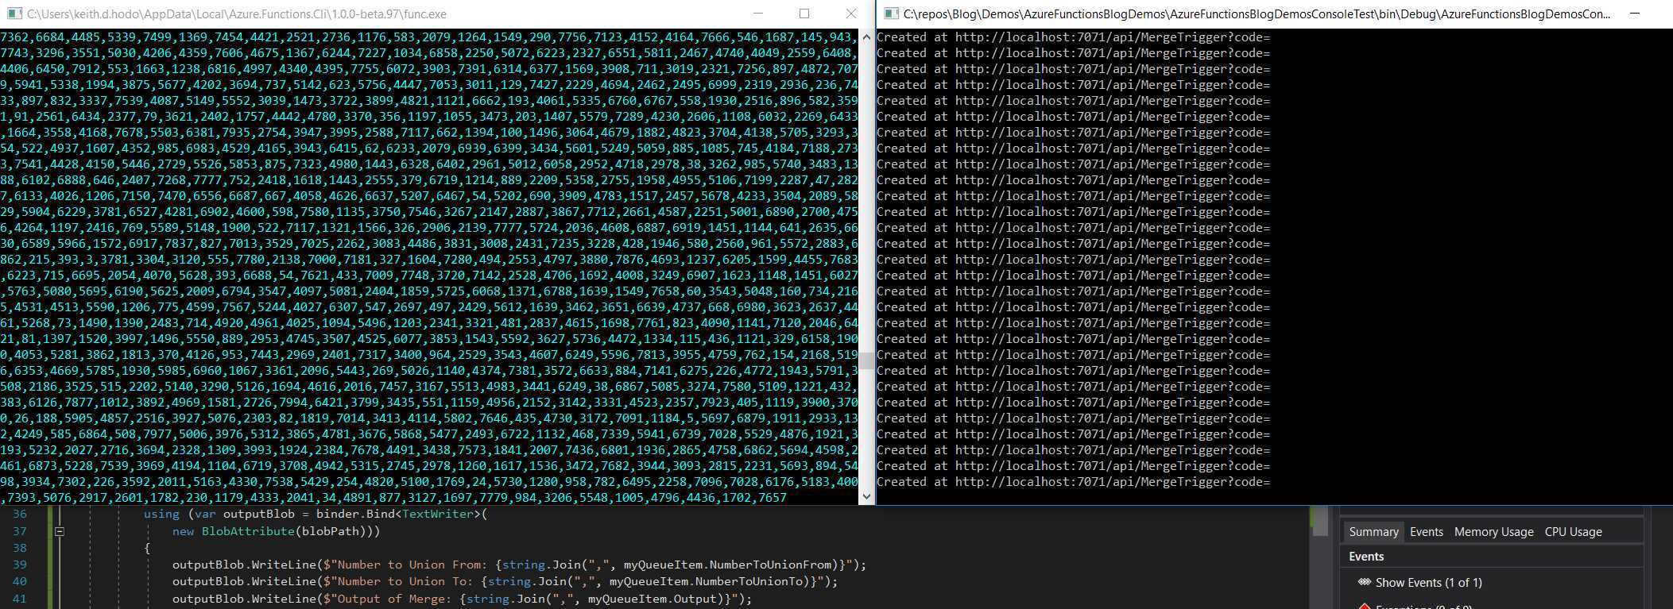Click the AzureFunctionsBlogDemosConsoleTest window title icon
Image resolution: width=1673 pixels, height=609 pixels.
pos(891,13)
